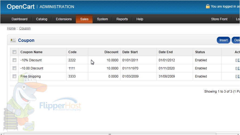240x135 pixels.
Task: Click the lock icon near login status
Action: point(208,6)
